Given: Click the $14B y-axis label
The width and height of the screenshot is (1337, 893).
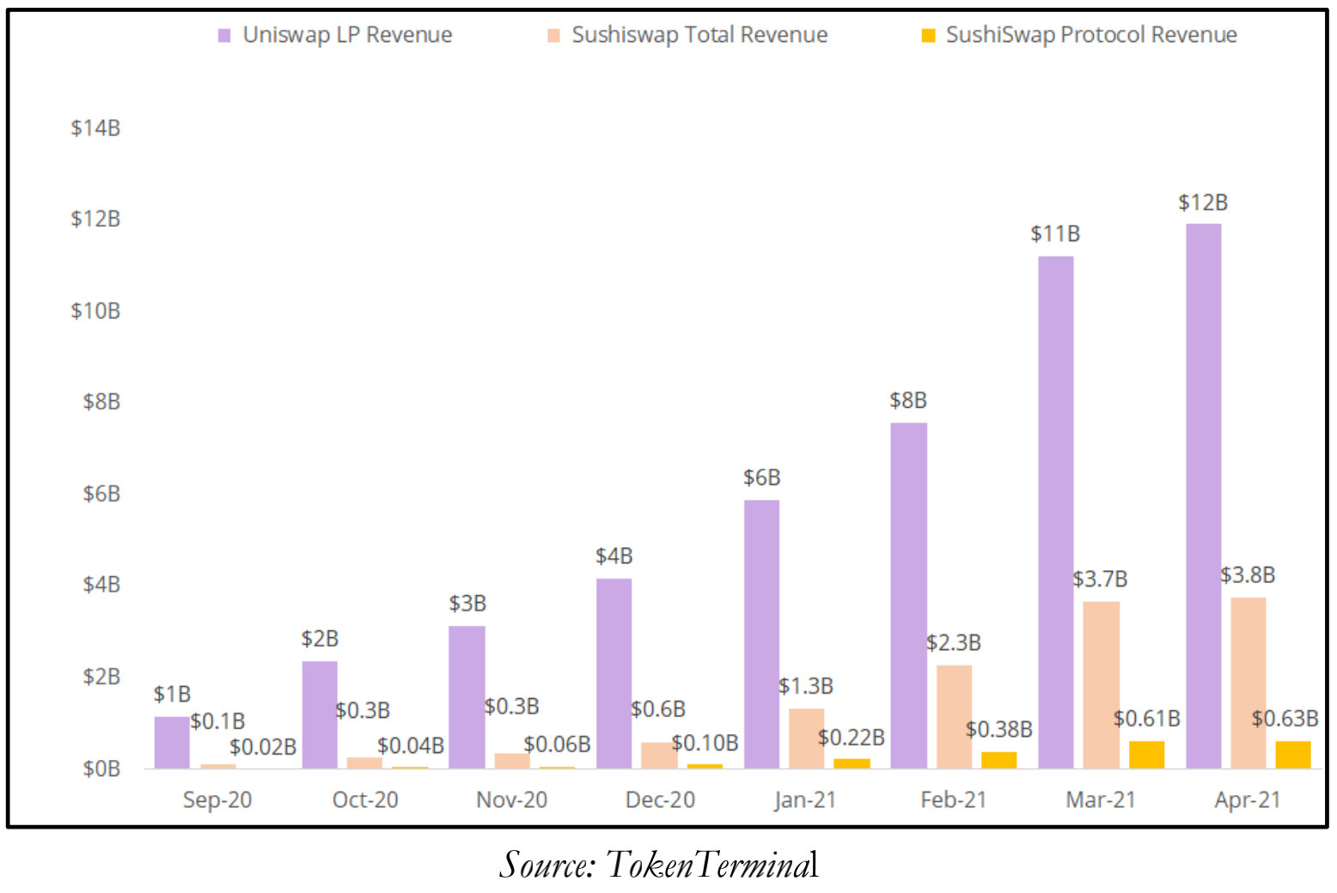Looking at the screenshot, I should pyautogui.click(x=95, y=128).
